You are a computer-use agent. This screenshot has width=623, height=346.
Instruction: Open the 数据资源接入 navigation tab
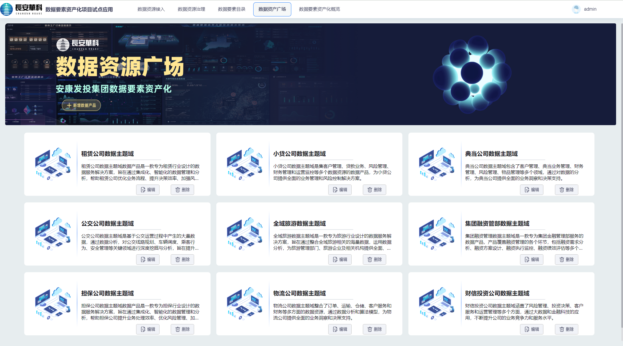pos(151,9)
